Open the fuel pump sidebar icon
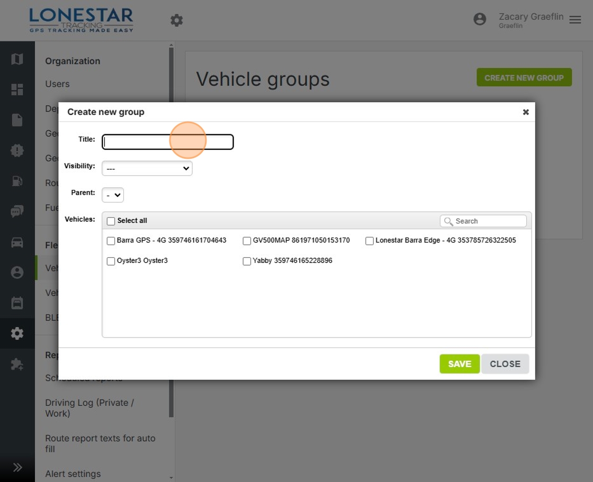593x482 pixels. point(17,181)
